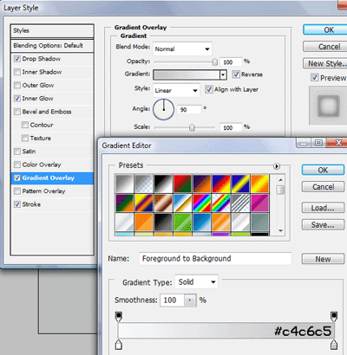This screenshot has height=355, width=347.
Task: Select the gray-to-white Foreground to Background preset
Action: point(124,184)
